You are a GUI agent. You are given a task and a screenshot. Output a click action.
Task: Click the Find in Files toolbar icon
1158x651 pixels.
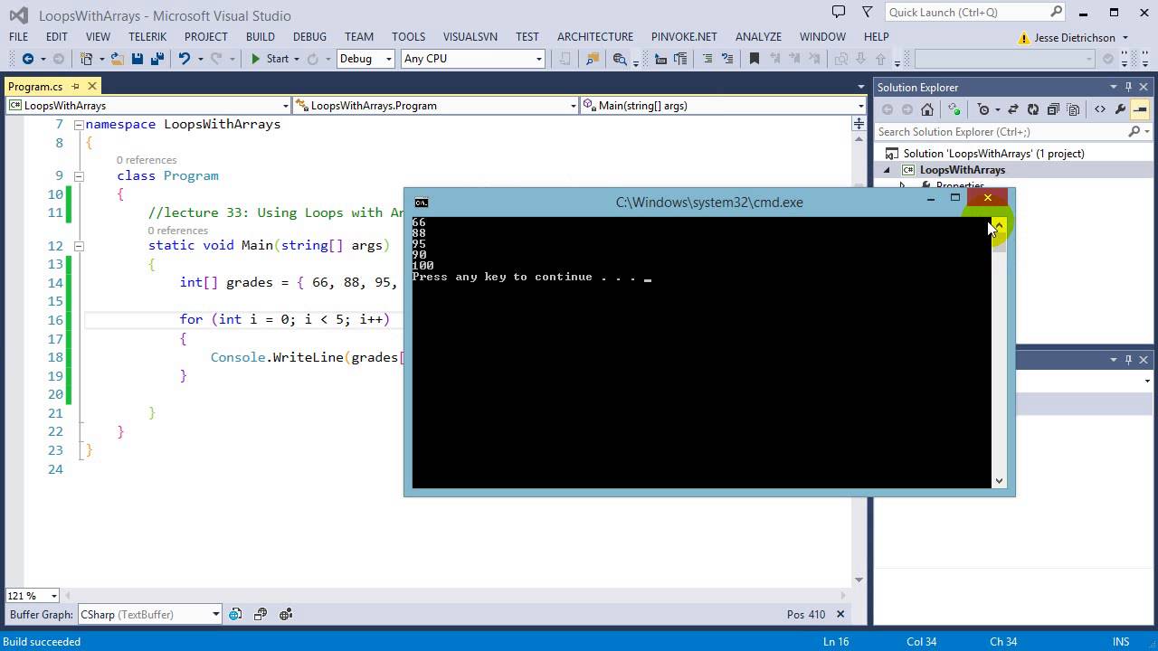coord(593,59)
